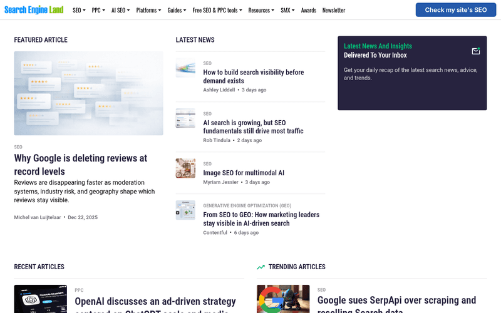501x313 pixels.
Task: Click the AI search article thumbnail
Action: pyautogui.click(x=185, y=118)
